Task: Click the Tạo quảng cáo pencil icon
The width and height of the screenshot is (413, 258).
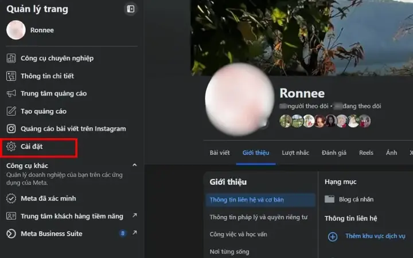Action: [x=11, y=111]
